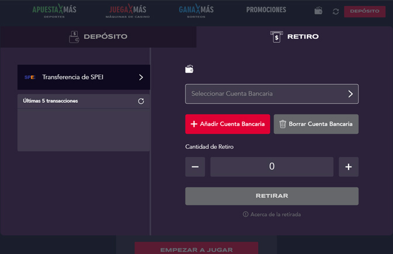Image resolution: width=393 pixels, height=254 pixels.
Task: Click Borrar Cuenta Bancaria button
Action: 316,124
